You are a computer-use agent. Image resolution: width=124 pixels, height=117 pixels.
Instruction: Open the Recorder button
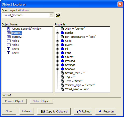tap(106, 111)
